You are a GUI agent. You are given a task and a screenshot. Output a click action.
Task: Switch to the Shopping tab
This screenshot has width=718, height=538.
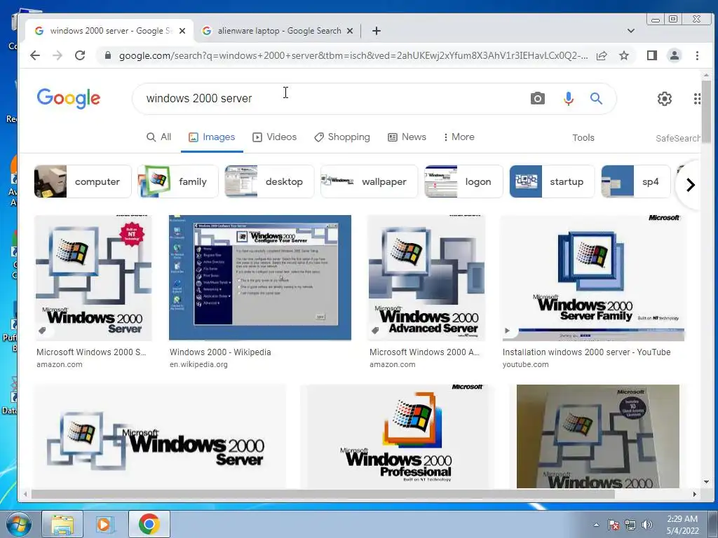342,137
